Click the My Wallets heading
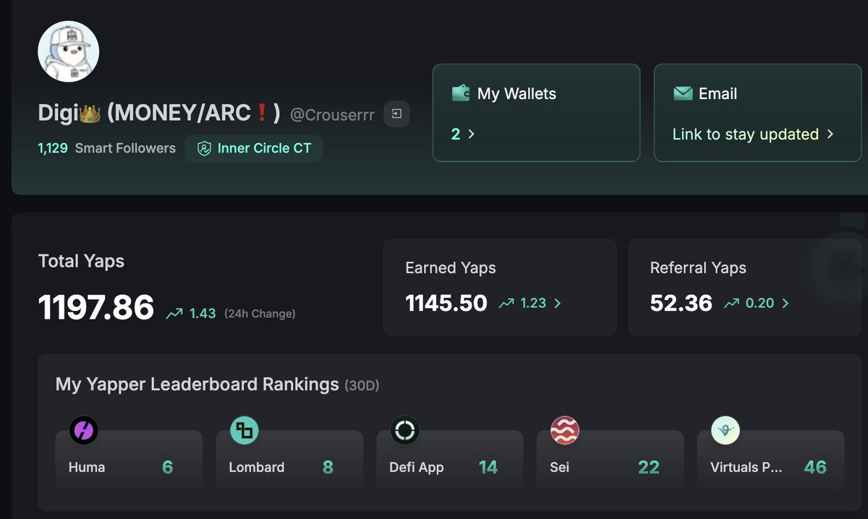 tap(516, 93)
